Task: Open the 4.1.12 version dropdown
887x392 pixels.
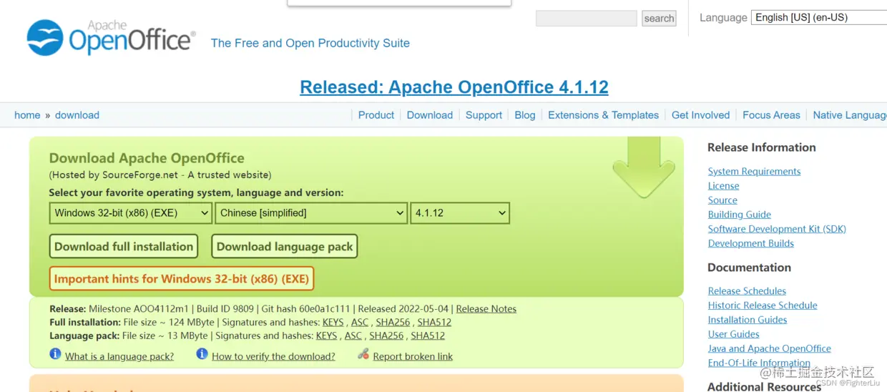Action: coord(460,213)
